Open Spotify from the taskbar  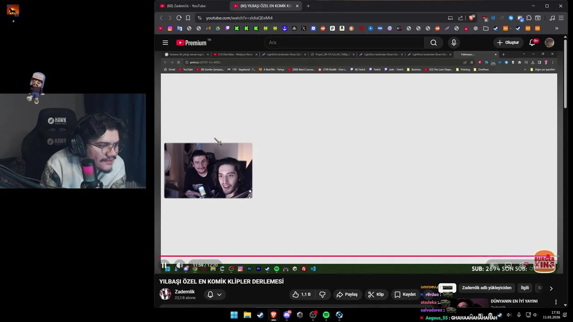(326, 315)
